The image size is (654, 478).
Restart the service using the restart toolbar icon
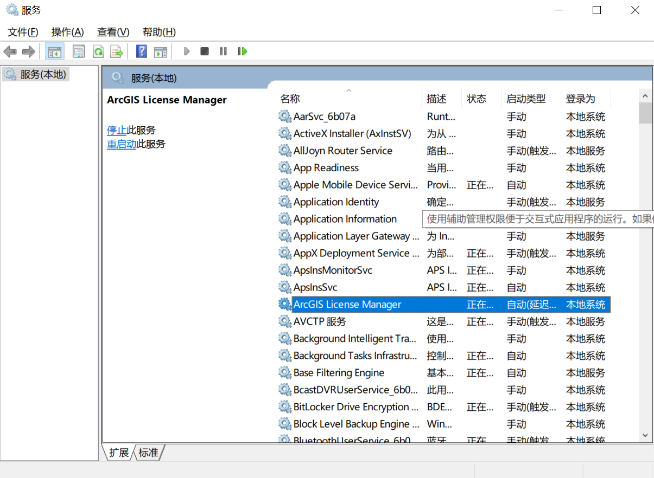point(242,51)
